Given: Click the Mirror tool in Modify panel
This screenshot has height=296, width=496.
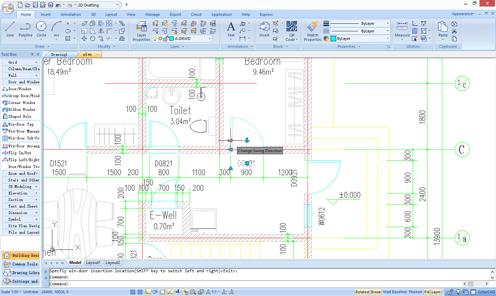Looking at the screenshot, I should 101,31.
